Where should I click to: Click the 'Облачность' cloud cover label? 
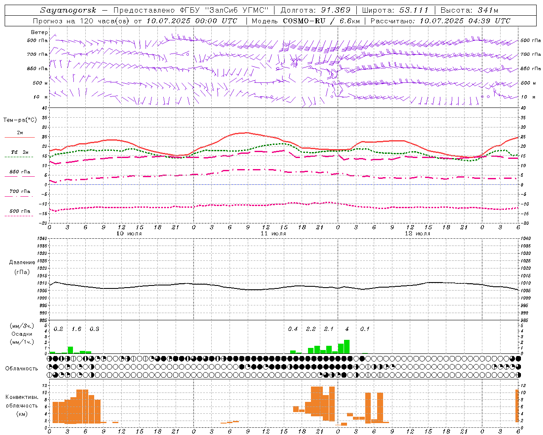tap(22, 369)
